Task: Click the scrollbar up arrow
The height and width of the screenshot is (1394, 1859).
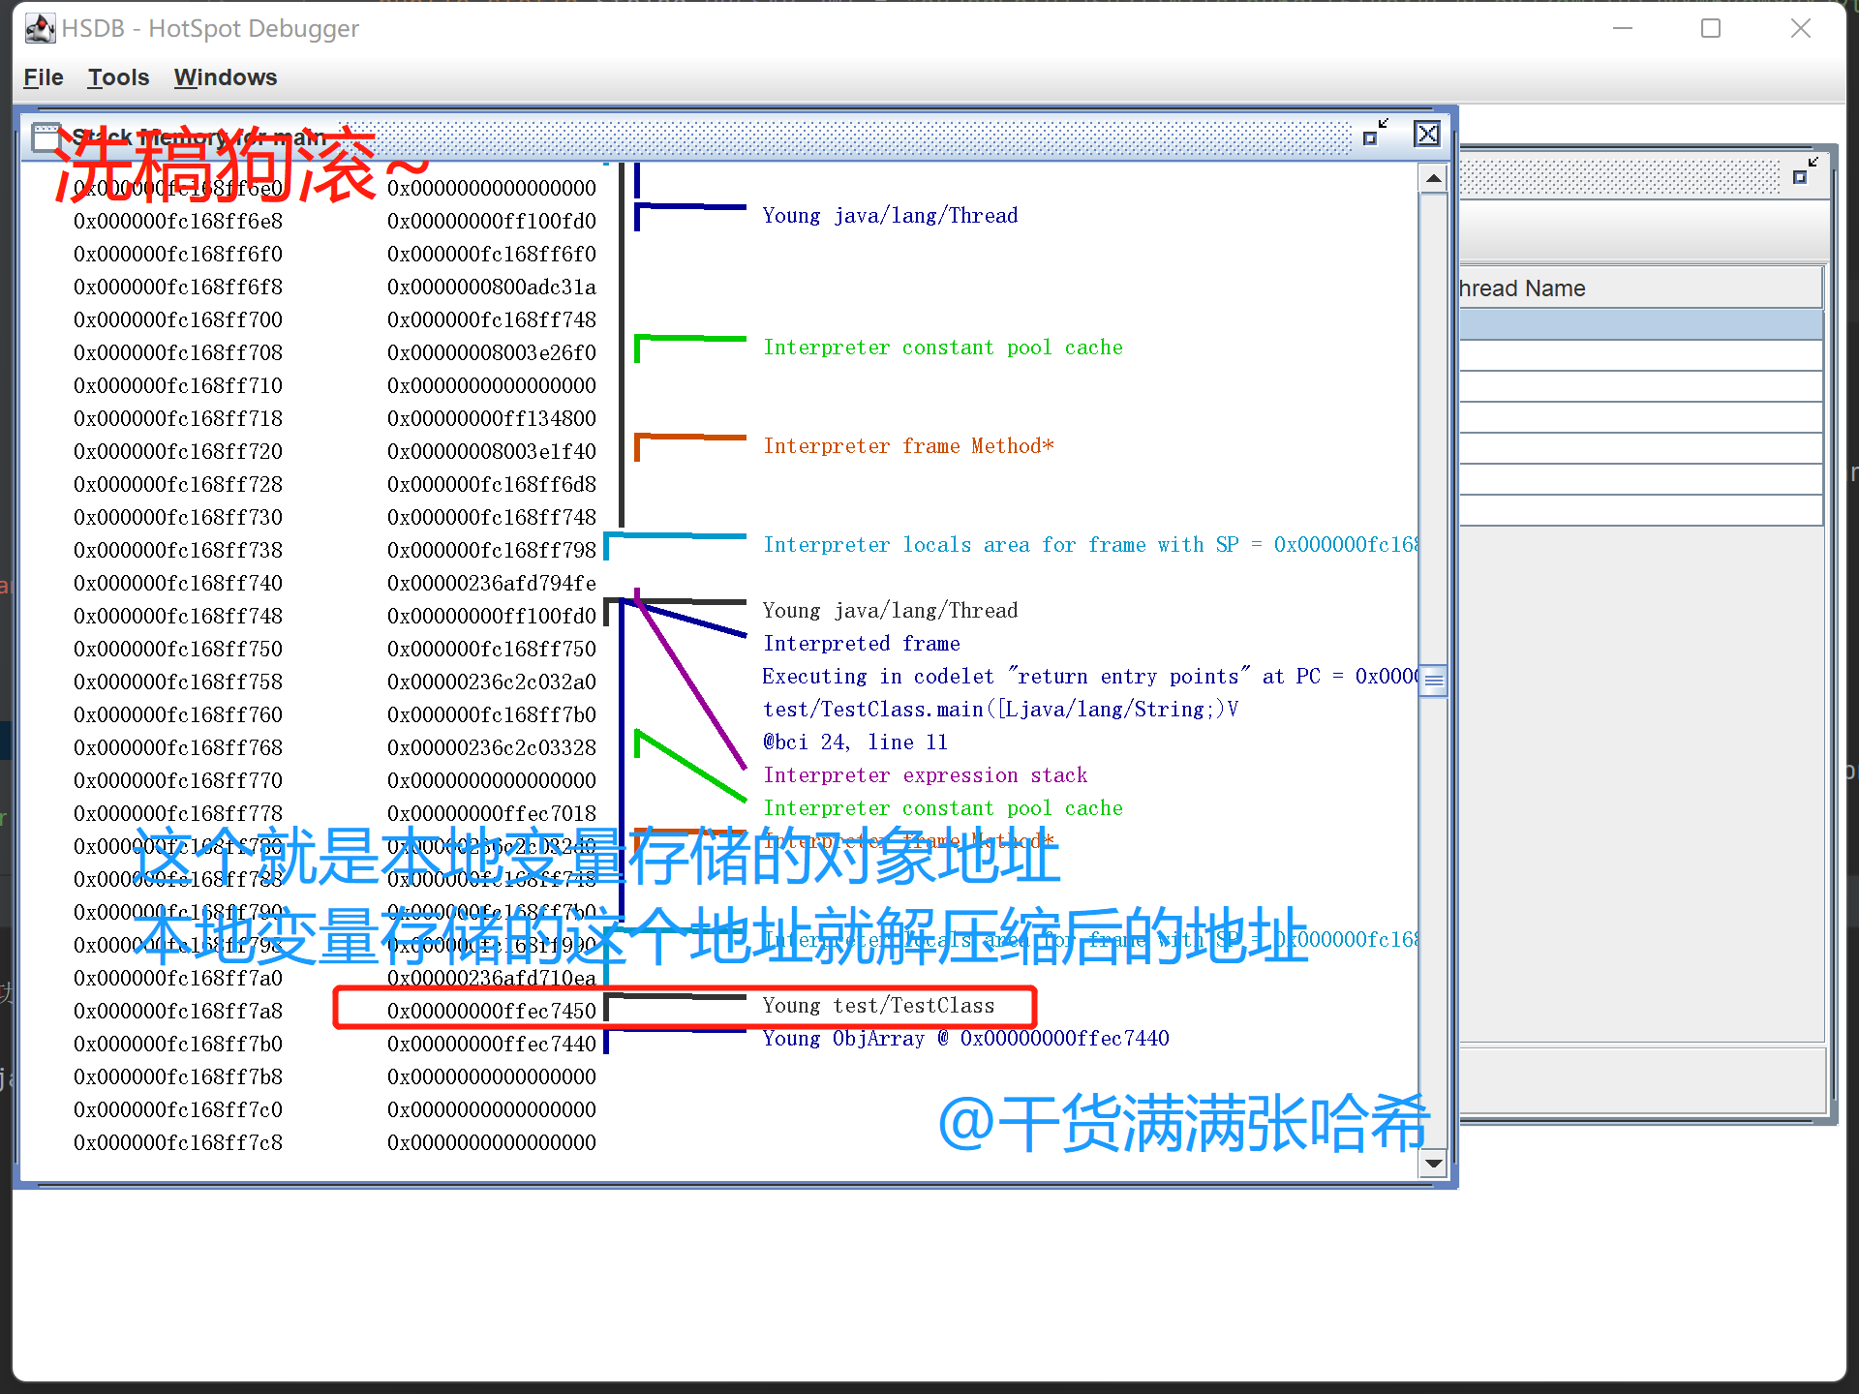Action: pyautogui.click(x=1433, y=178)
